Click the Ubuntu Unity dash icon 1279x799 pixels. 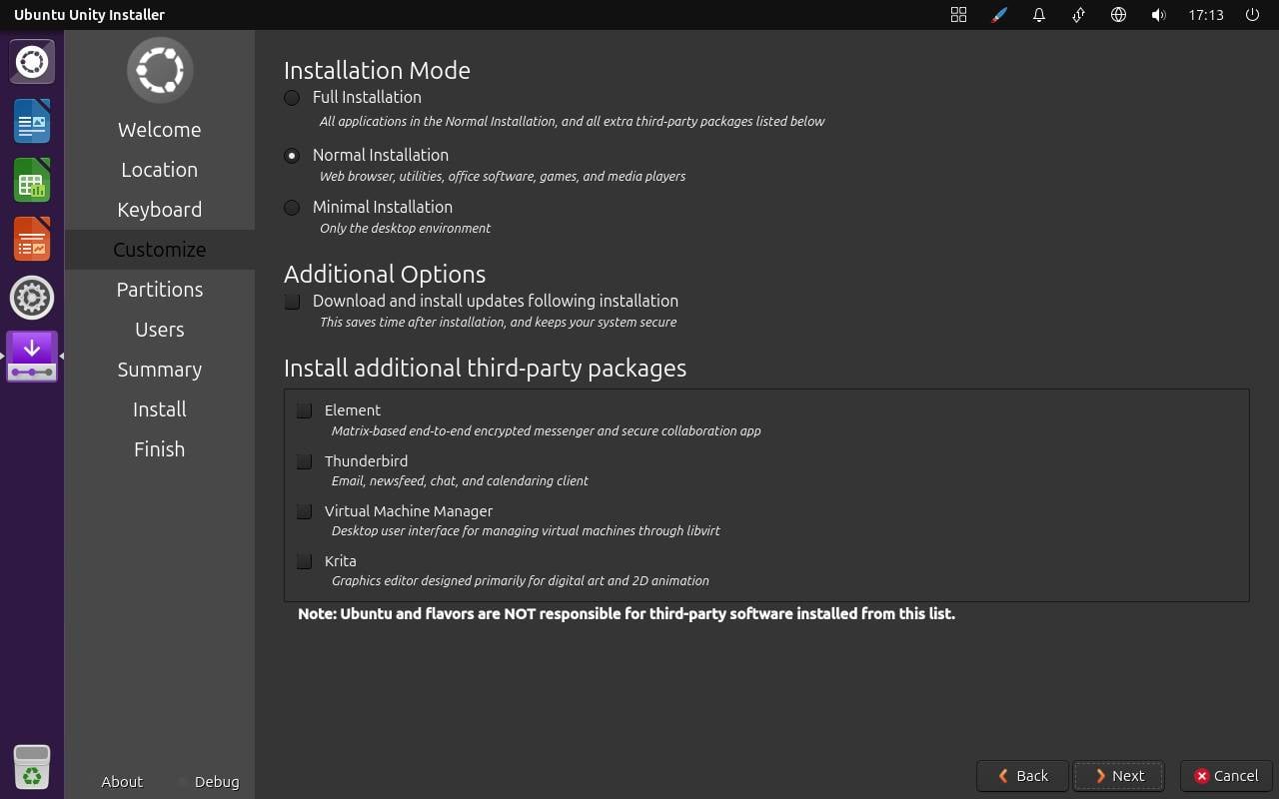(32, 62)
